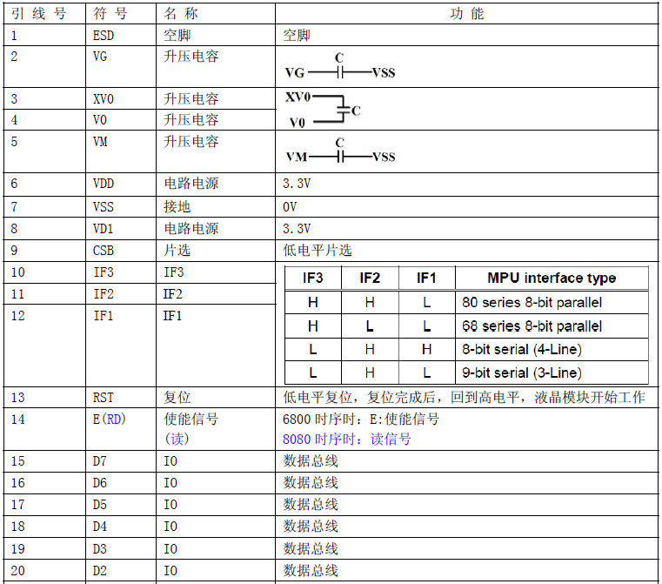
Task: Click the "MPU interface type" header cell
Action: click(551, 279)
